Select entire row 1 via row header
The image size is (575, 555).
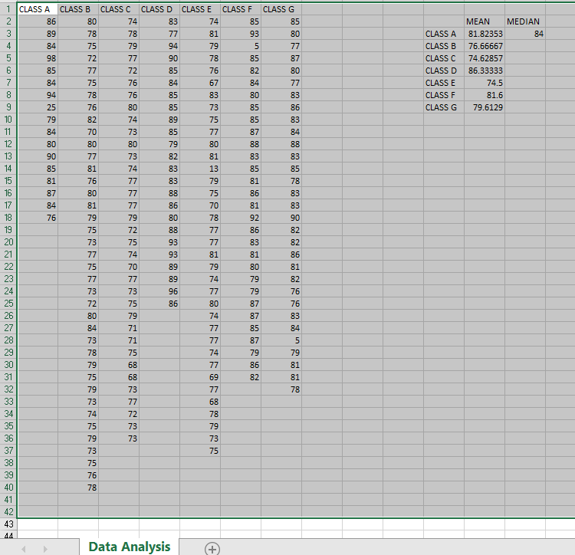pyautogui.click(x=8, y=9)
